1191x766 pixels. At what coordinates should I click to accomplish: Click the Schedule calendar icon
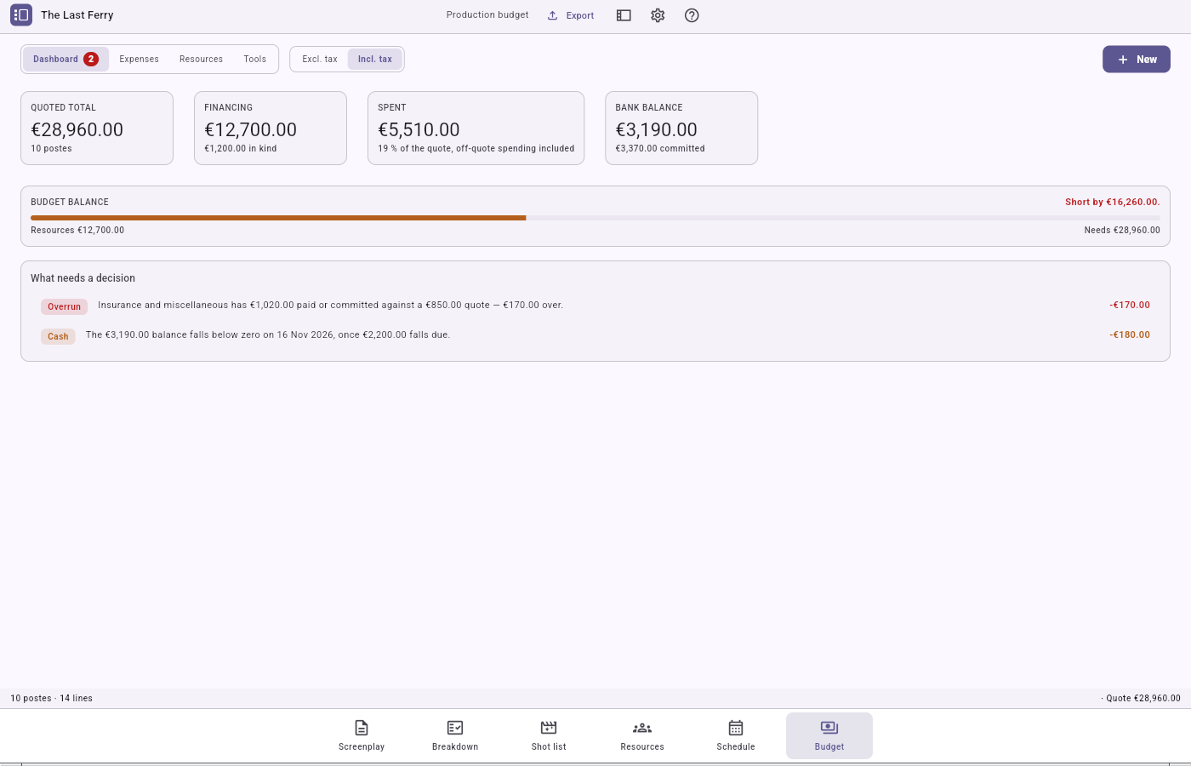click(736, 728)
